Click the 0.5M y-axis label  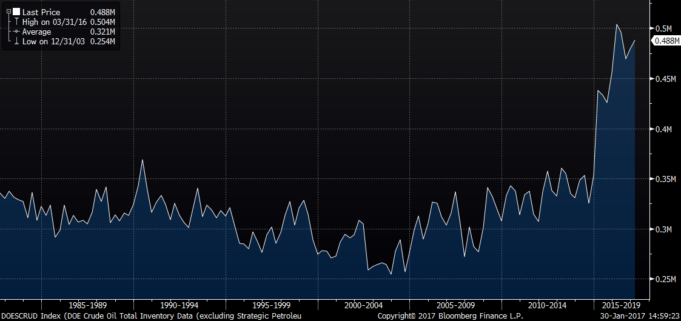664,29
